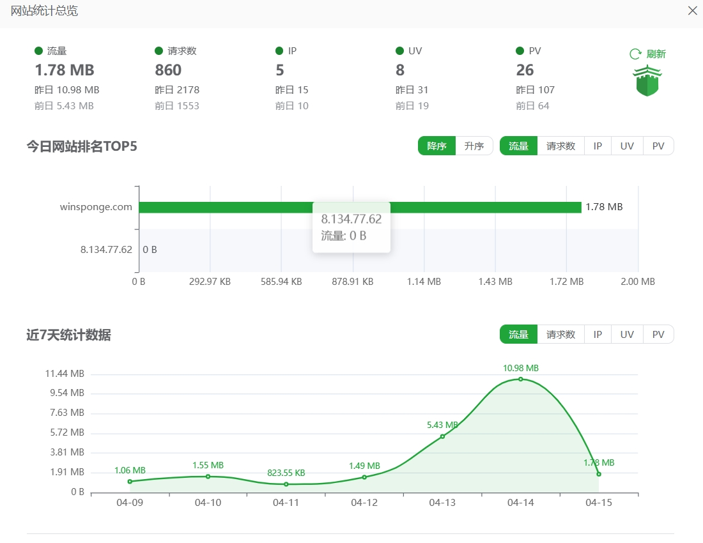Click the 04-13 data point on chart
Screen dimensions: 703x543
tap(442, 436)
